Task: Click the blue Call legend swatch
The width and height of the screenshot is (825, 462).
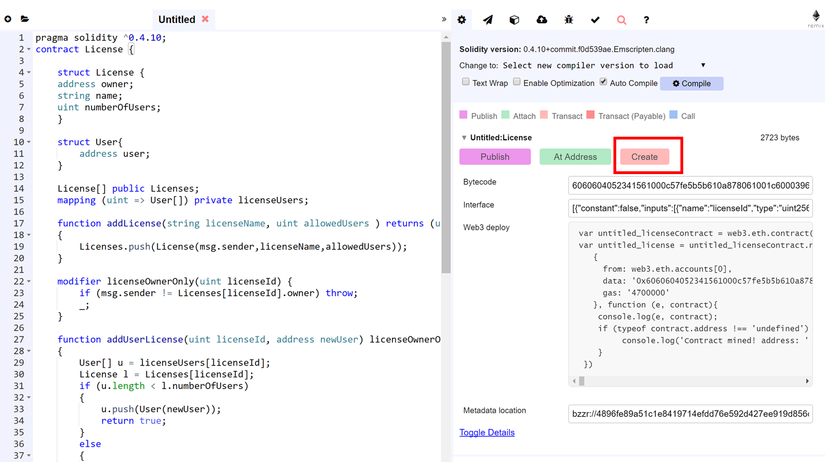Action: 673,115
